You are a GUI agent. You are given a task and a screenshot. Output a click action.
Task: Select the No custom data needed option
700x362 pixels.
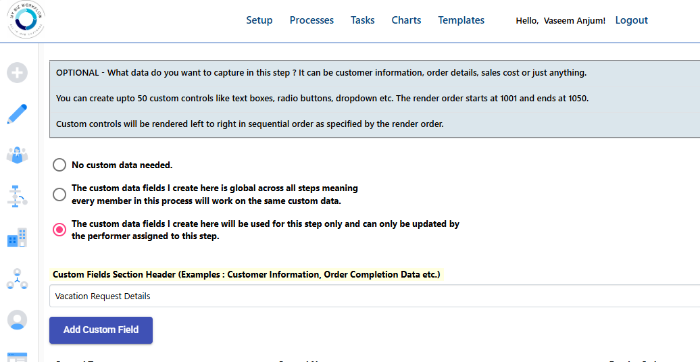click(x=59, y=165)
